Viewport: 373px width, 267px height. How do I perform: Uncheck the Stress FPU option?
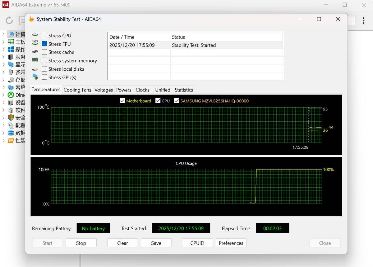tap(44, 44)
